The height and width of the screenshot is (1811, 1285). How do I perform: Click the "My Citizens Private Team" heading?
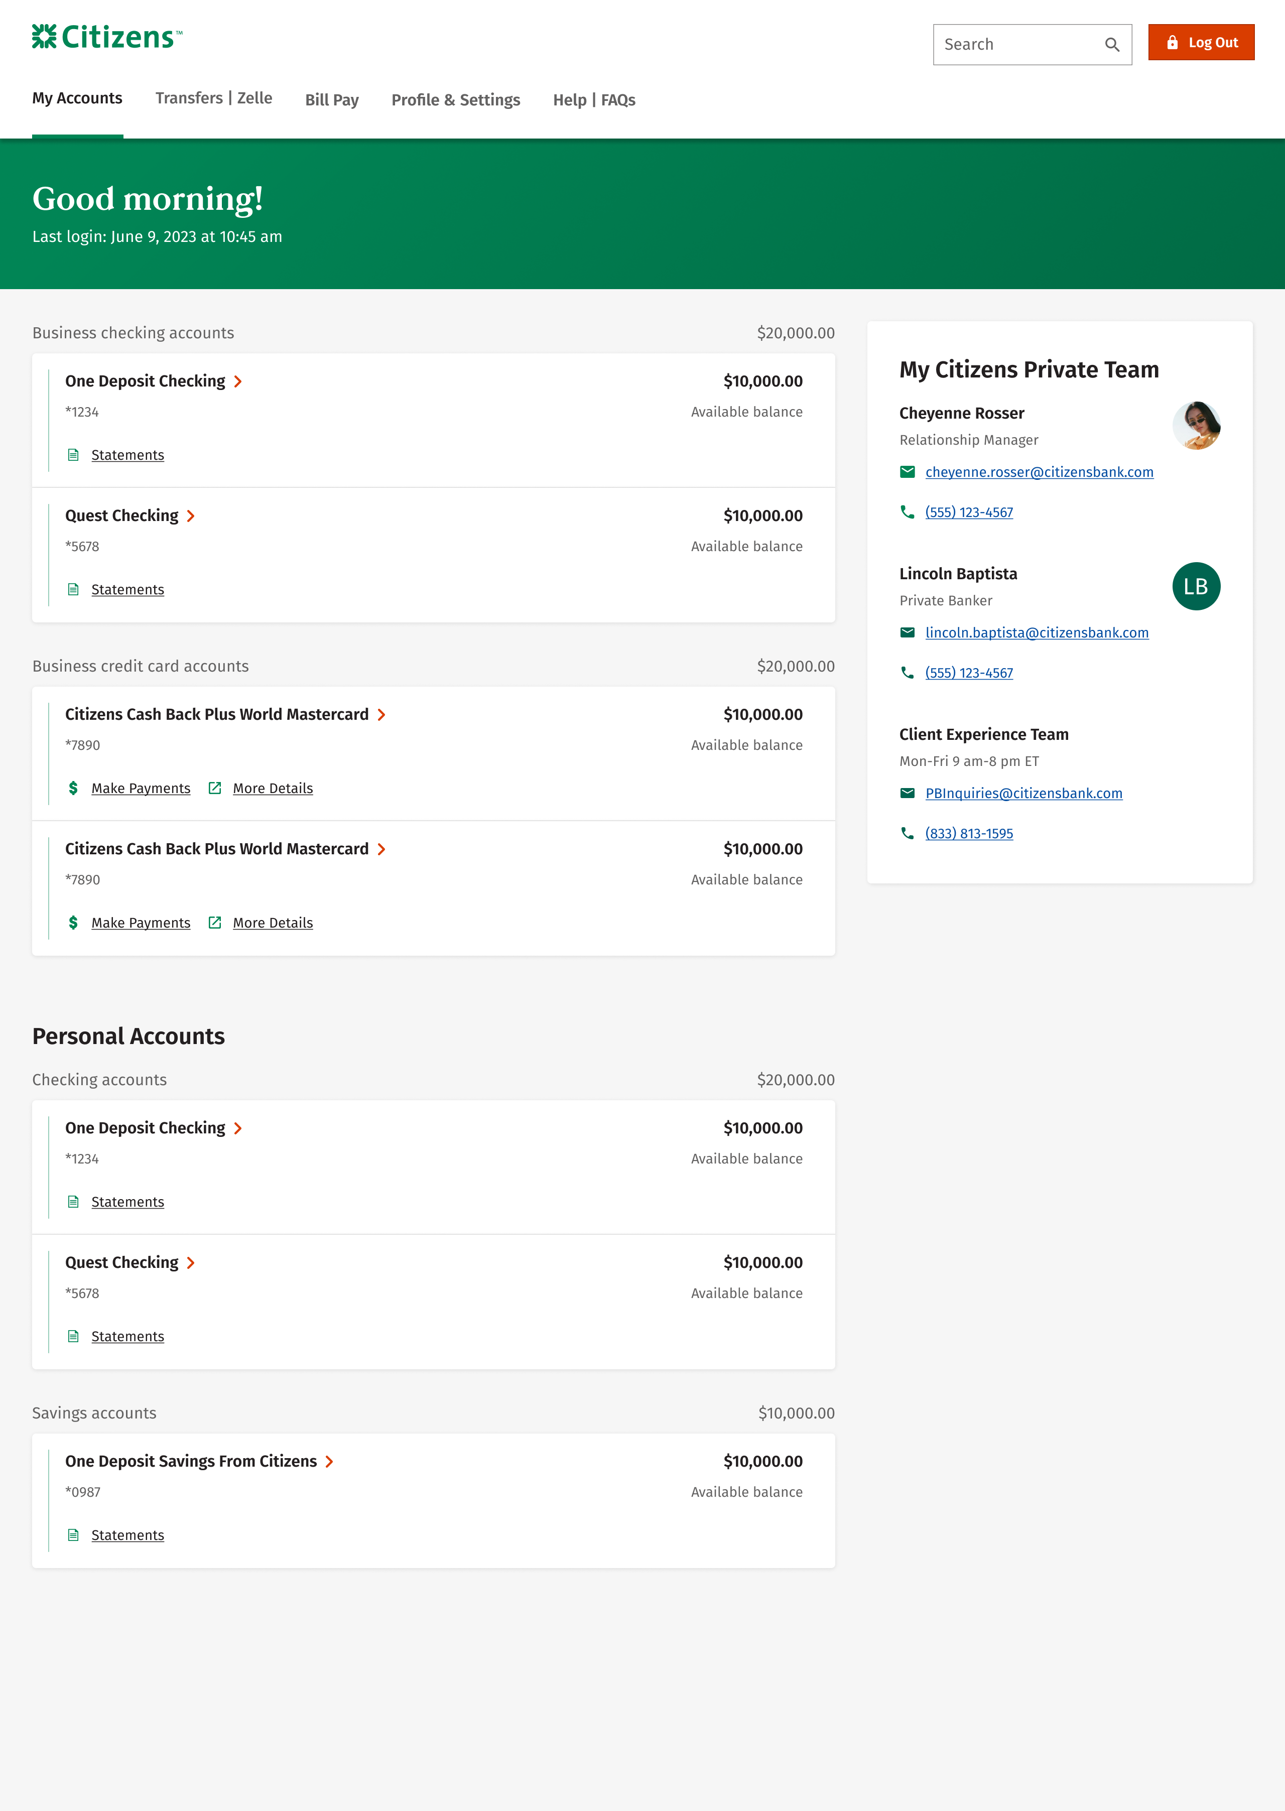tap(1029, 369)
